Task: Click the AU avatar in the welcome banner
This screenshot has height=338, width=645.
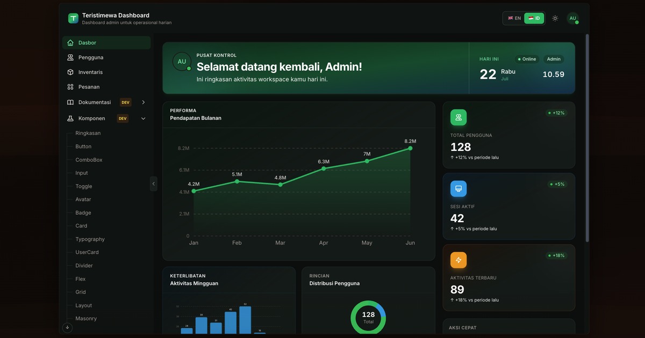Action: 182,62
